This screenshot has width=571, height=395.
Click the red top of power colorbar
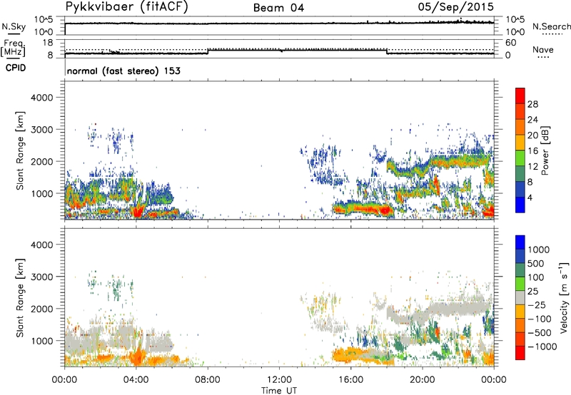(x=520, y=96)
